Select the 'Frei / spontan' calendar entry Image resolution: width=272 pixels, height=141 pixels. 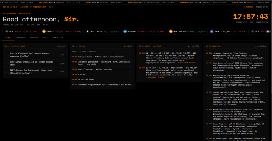click(102, 69)
